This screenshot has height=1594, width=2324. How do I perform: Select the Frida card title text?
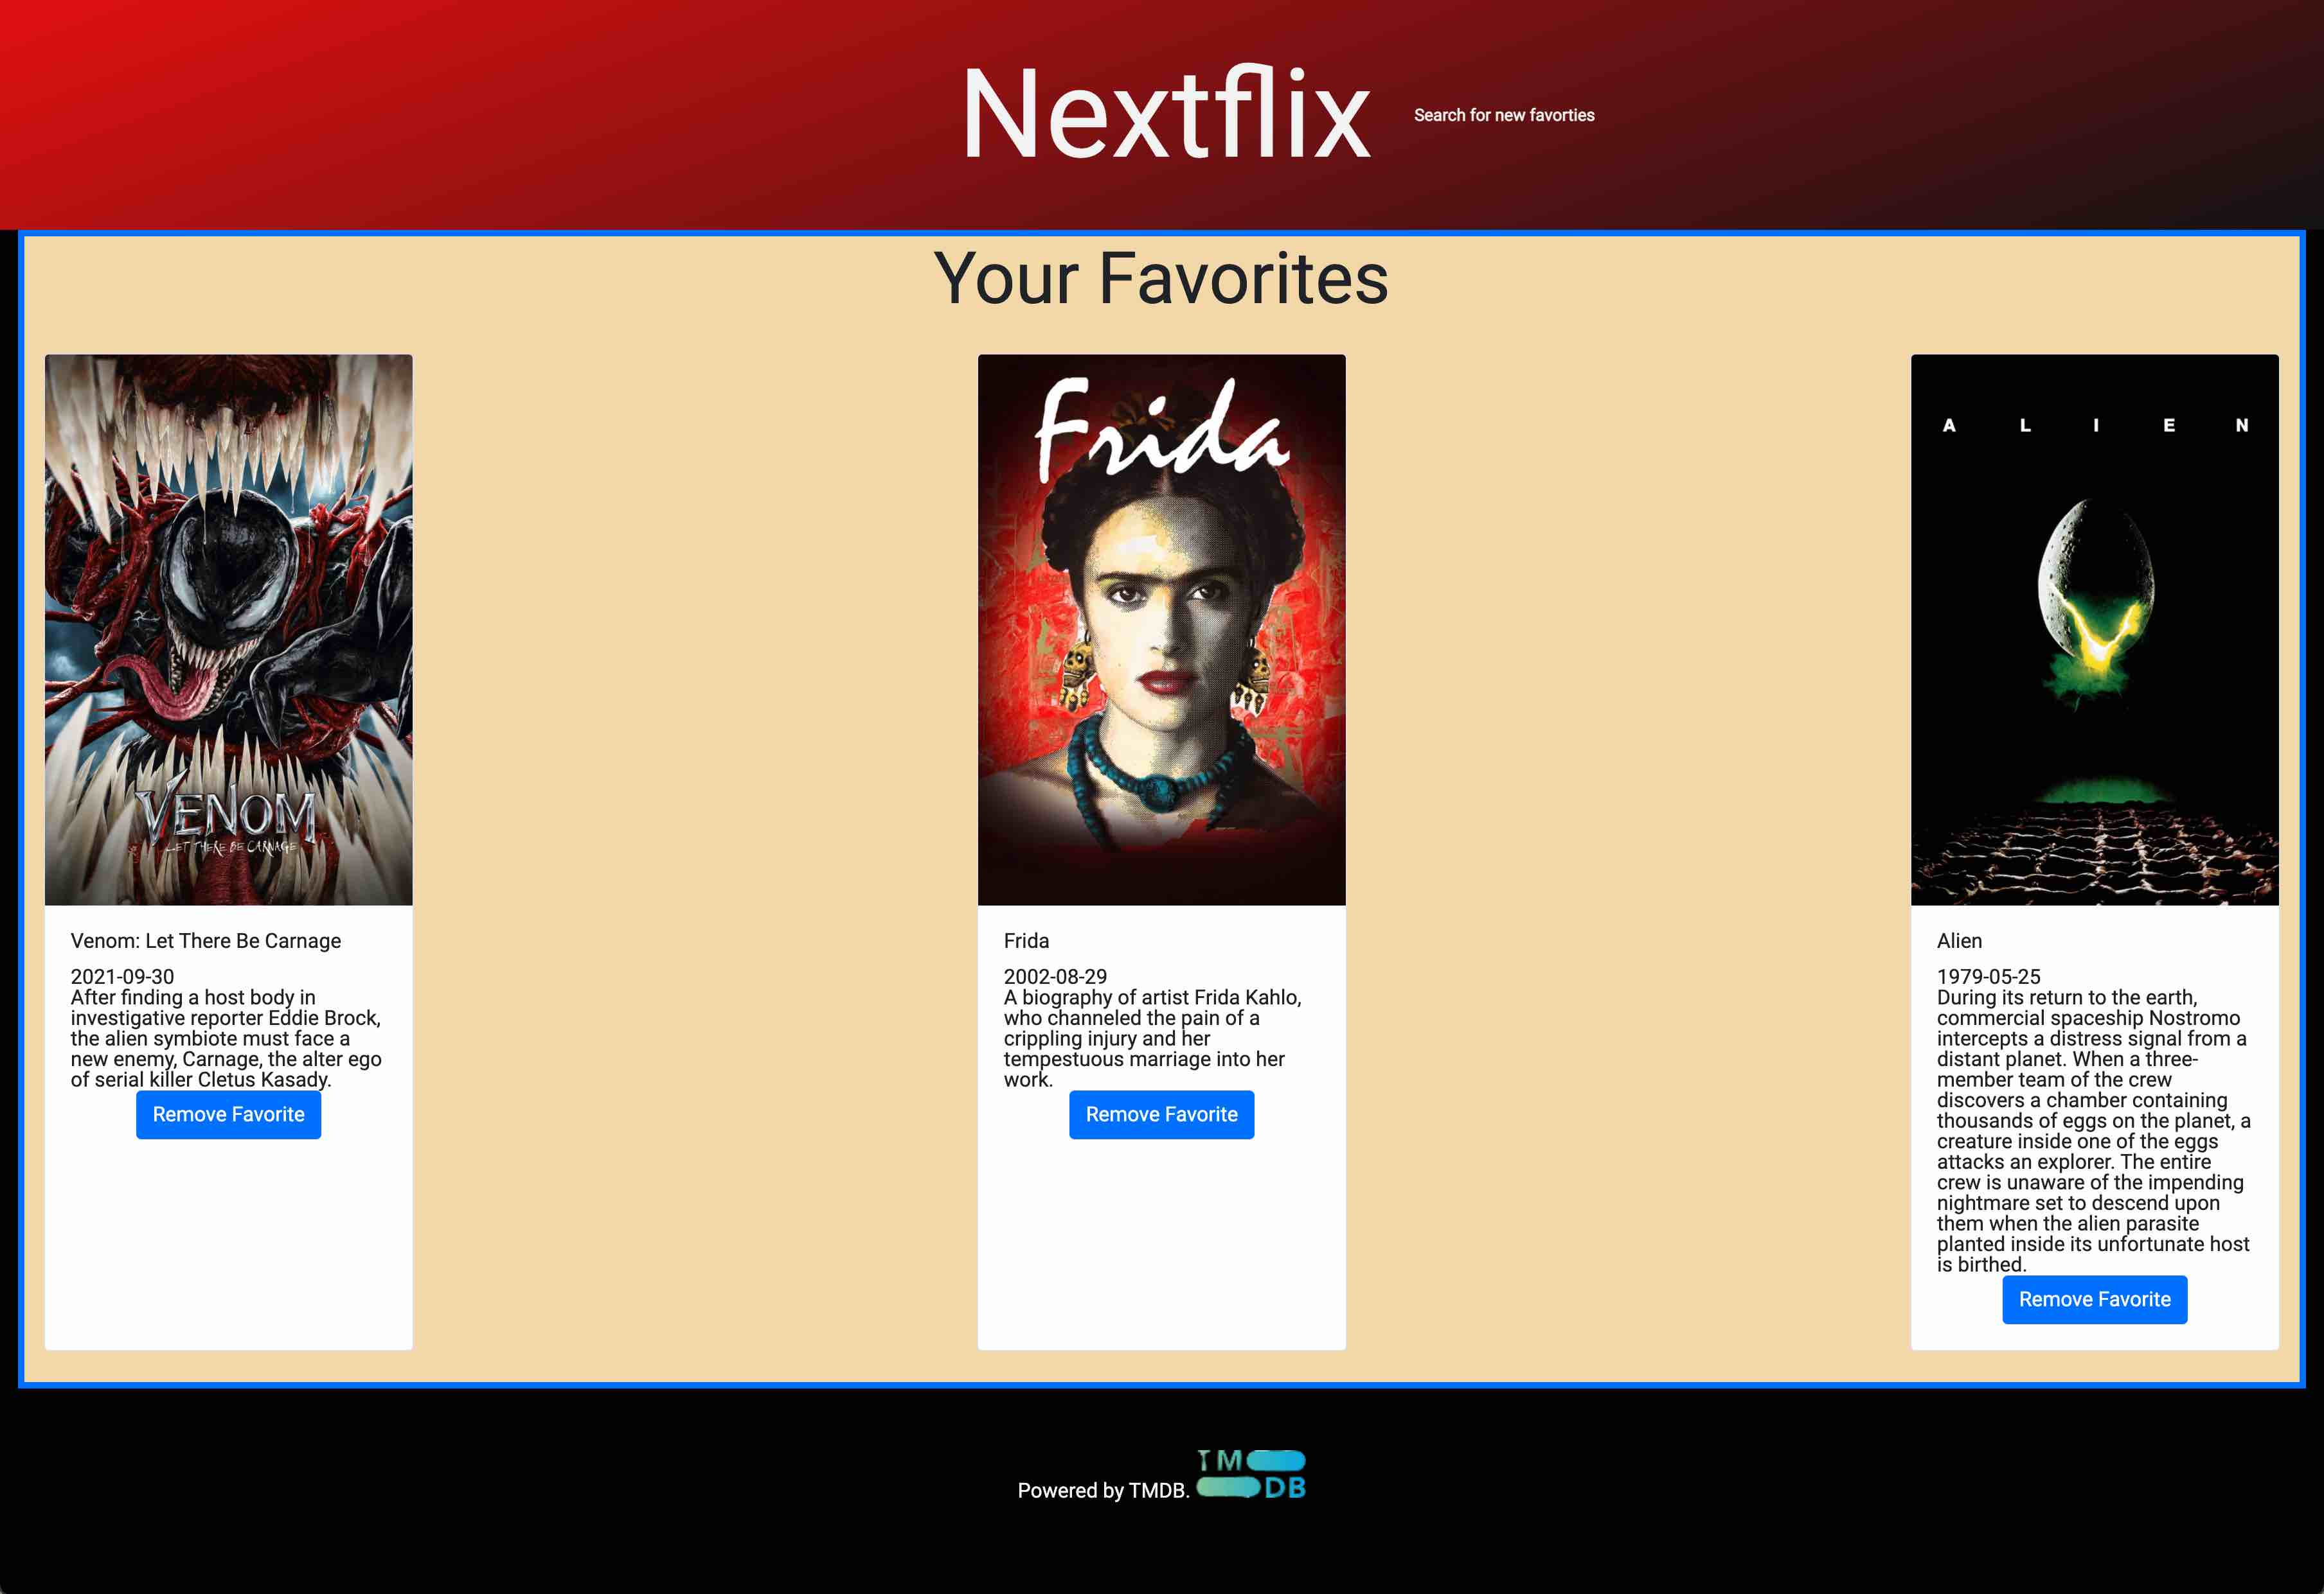[x=1026, y=940]
